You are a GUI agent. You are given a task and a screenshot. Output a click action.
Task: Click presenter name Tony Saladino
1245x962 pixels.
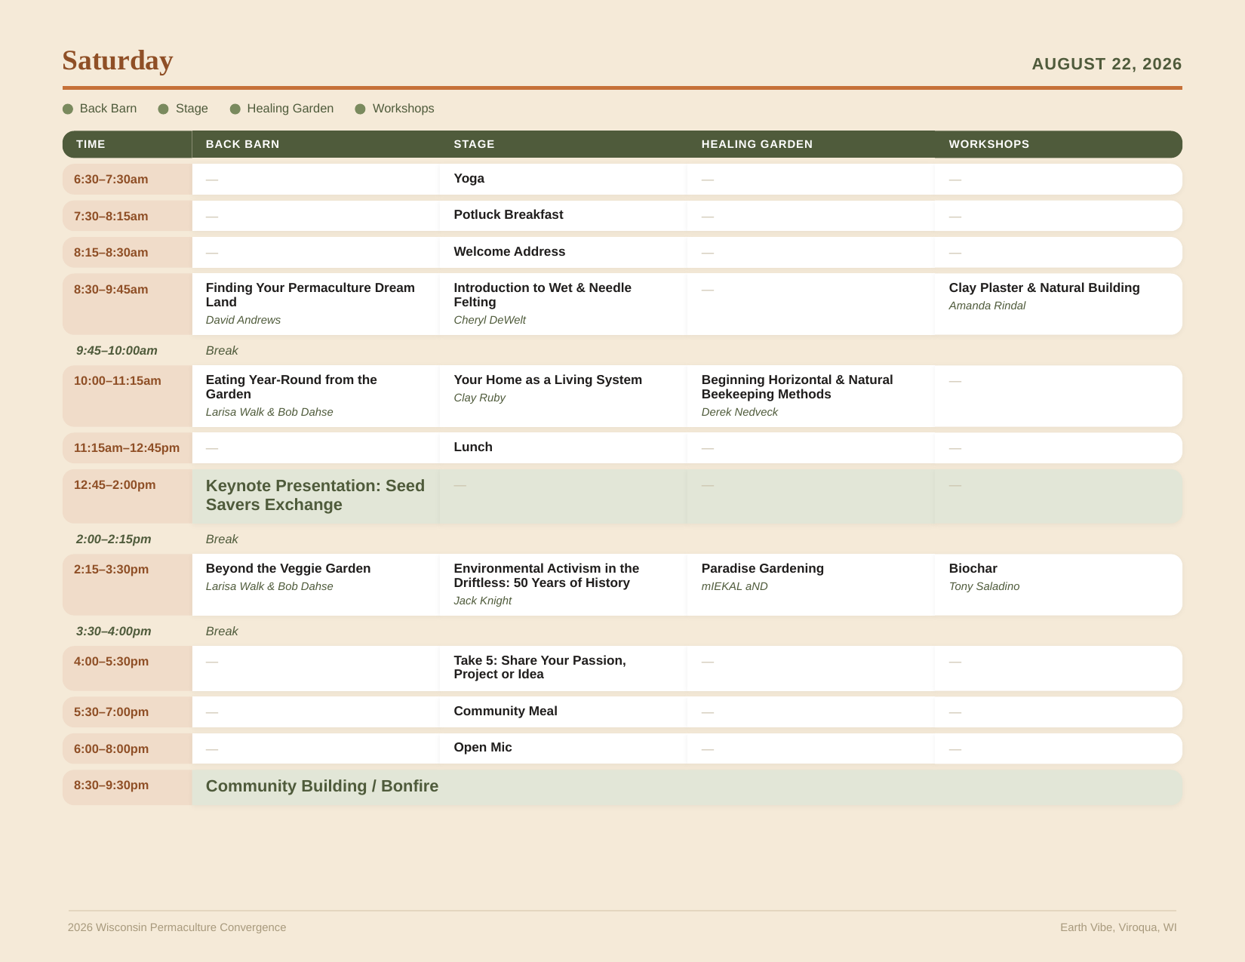[984, 586]
